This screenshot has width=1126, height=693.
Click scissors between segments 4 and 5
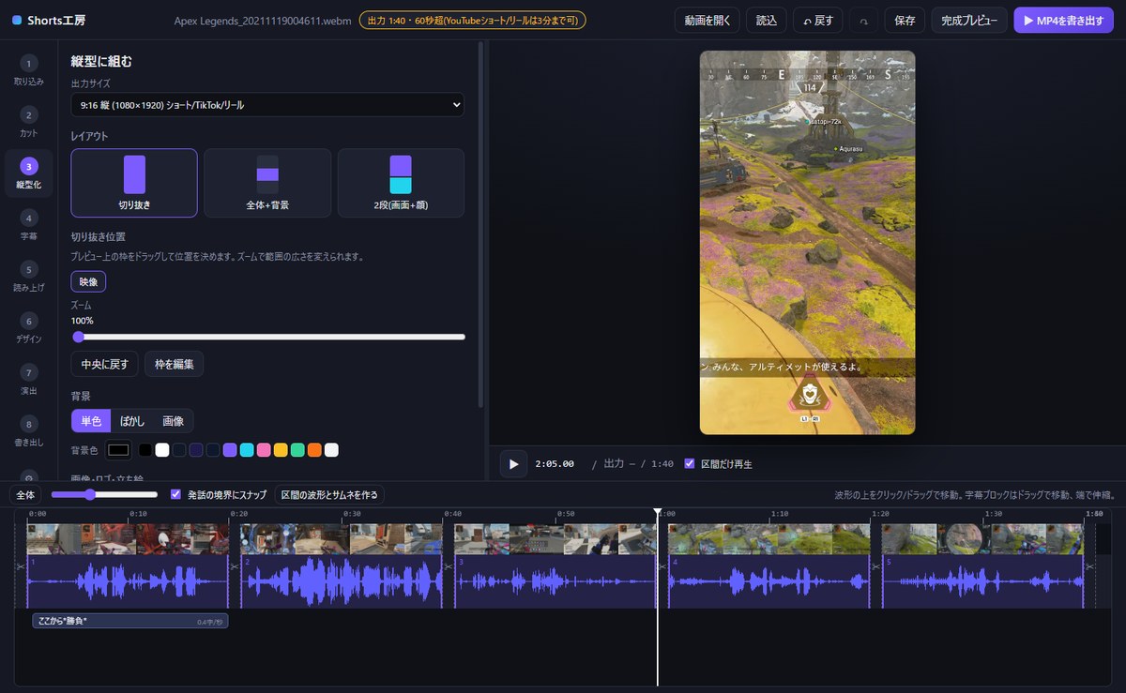coord(875,567)
